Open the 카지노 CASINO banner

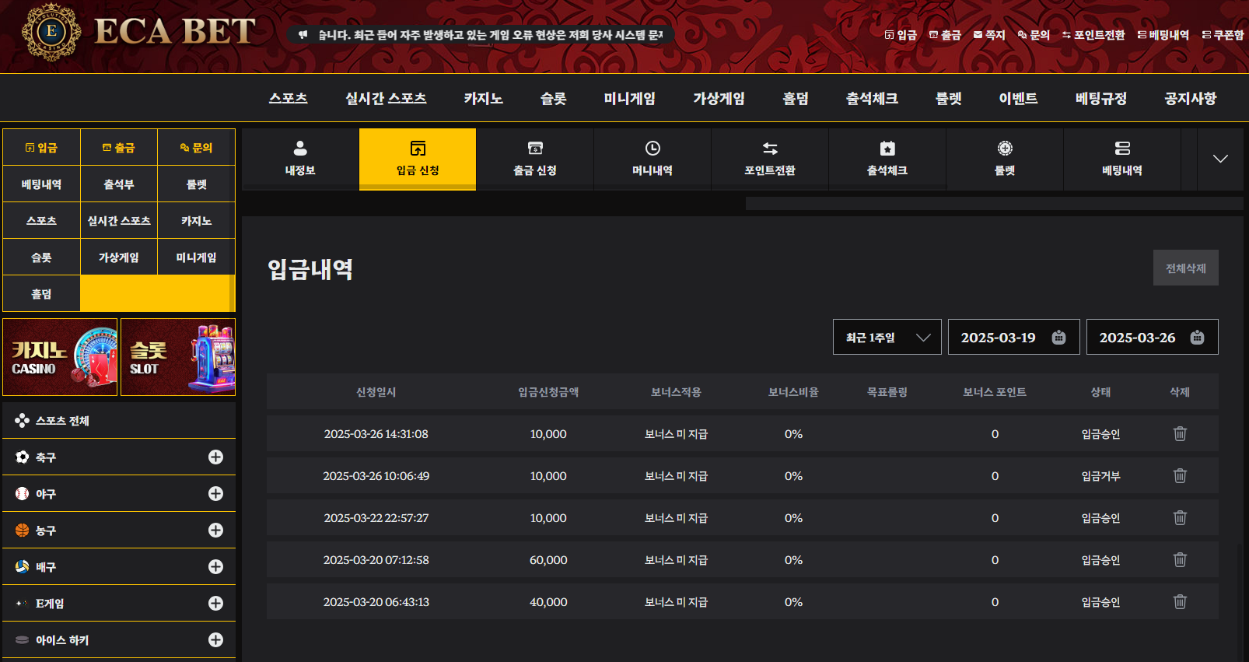(x=60, y=357)
